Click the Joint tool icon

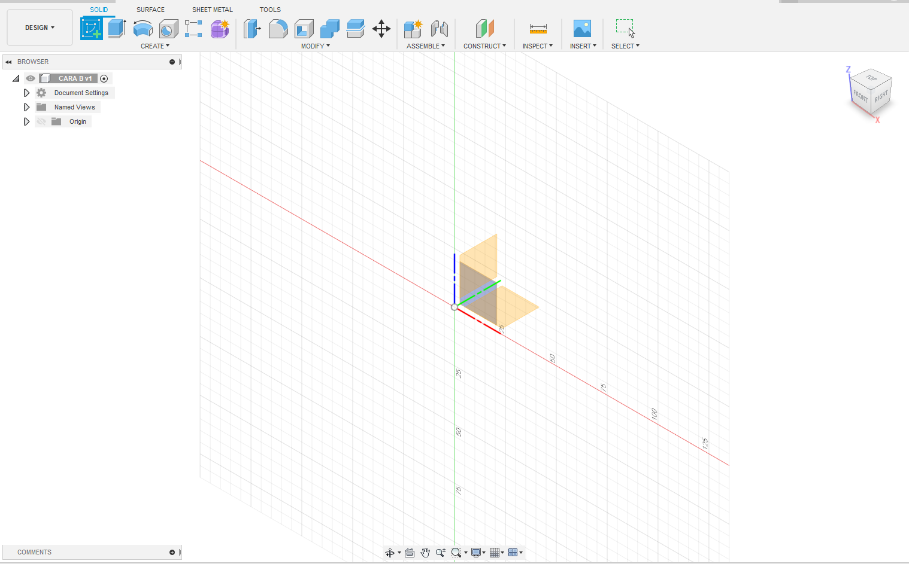click(x=439, y=29)
